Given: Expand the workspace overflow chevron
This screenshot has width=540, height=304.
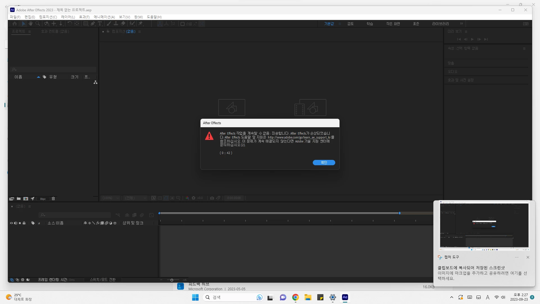Looking at the screenshot, I should click(462, 24).
